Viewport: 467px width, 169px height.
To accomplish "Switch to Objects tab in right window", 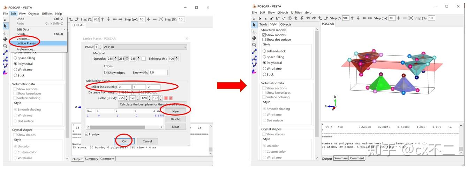I will tap(286, 24).
